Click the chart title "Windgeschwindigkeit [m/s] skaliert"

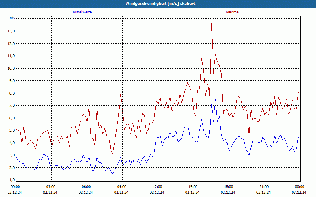pyautogui.click(x=160, y=4)
